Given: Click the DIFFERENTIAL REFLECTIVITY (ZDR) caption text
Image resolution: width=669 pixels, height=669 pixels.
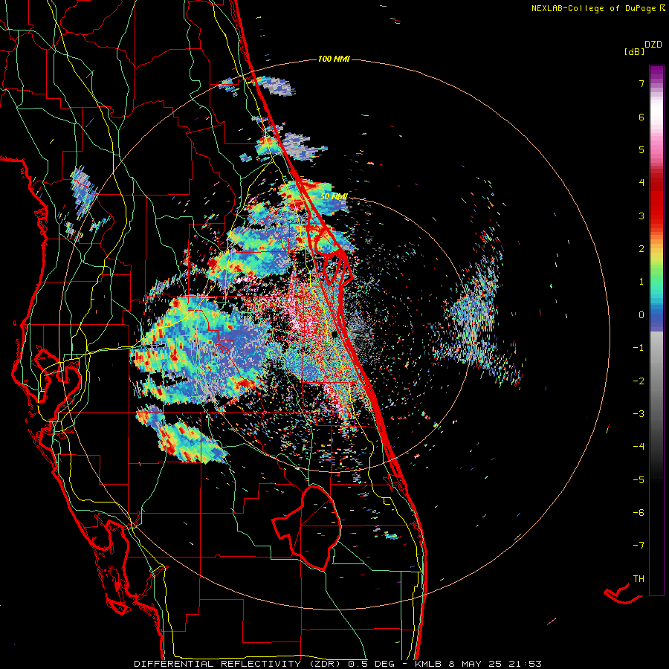Looking at the screenshot, I should tap(239, 664).
